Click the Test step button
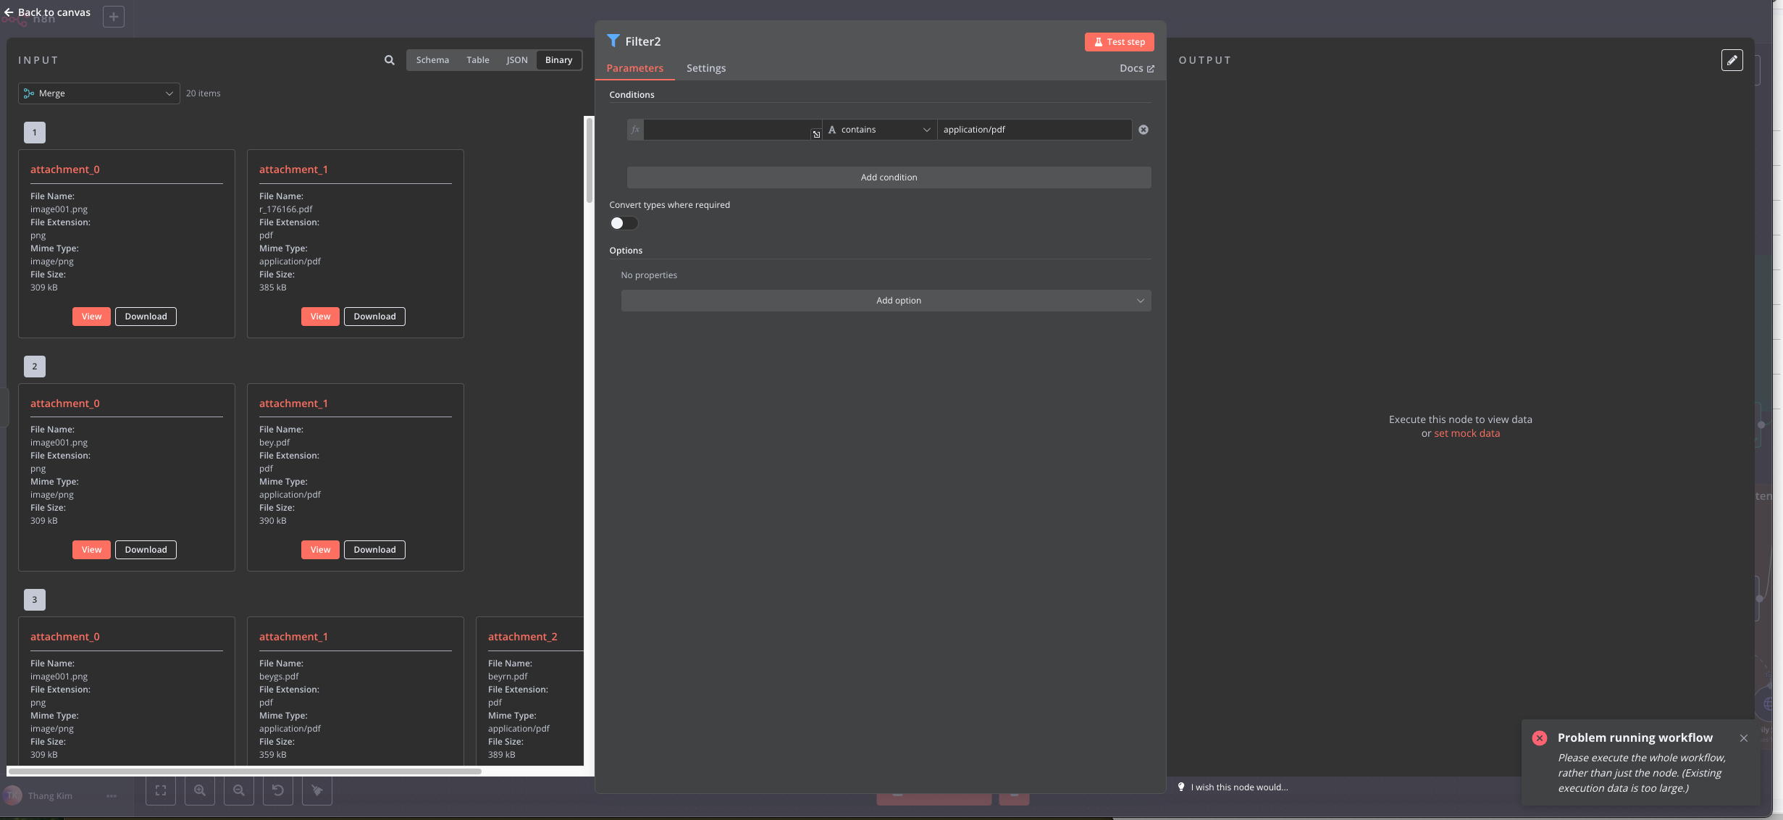Image resolution: width=1783 pixels, height=820 pixels. pyautogui.click(x=1119, y=42)
